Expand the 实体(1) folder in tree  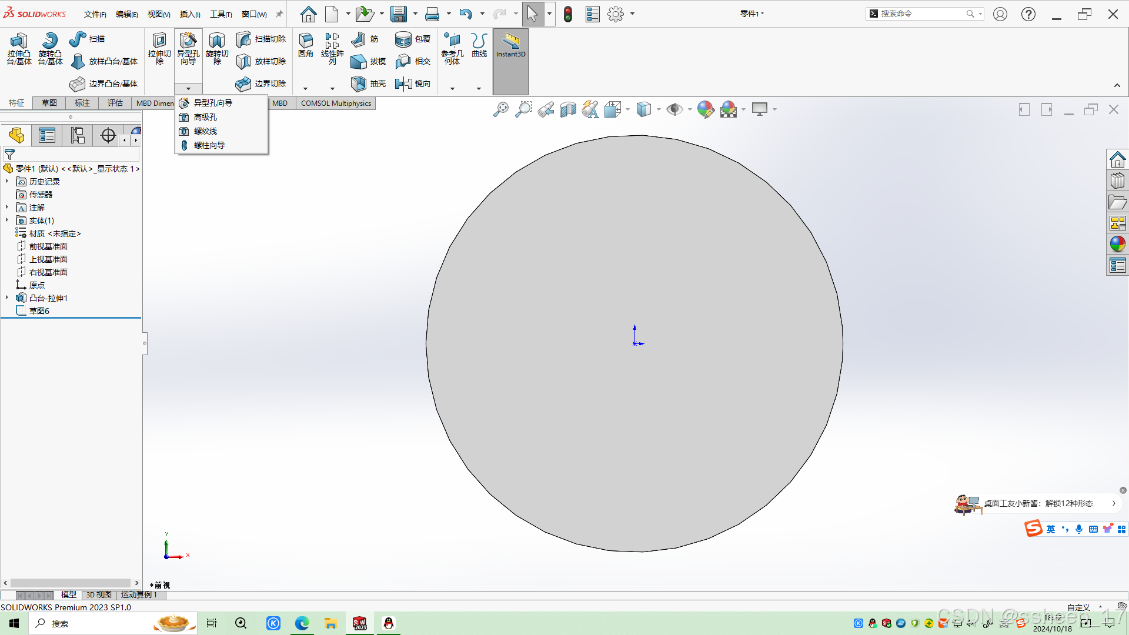pyautogui.click(x=7, y=220)
